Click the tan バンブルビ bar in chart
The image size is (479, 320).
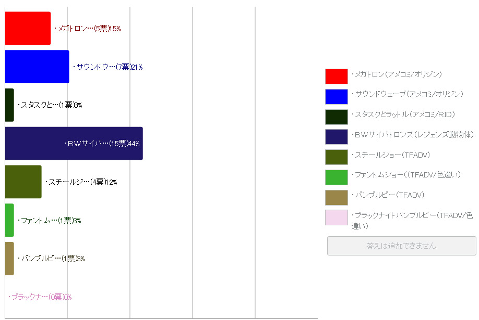coord(9,259)
